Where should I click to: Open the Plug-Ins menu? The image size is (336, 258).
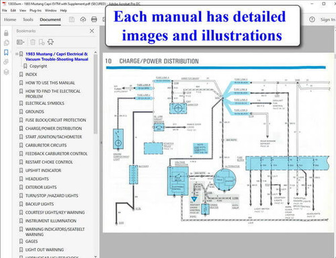(36, 10)
